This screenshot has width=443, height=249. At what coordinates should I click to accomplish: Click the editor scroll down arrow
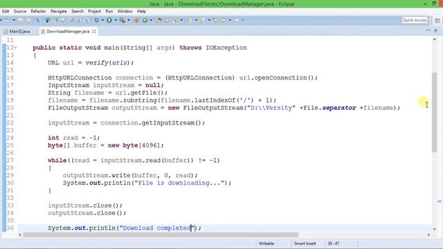(x=435, y=229)
